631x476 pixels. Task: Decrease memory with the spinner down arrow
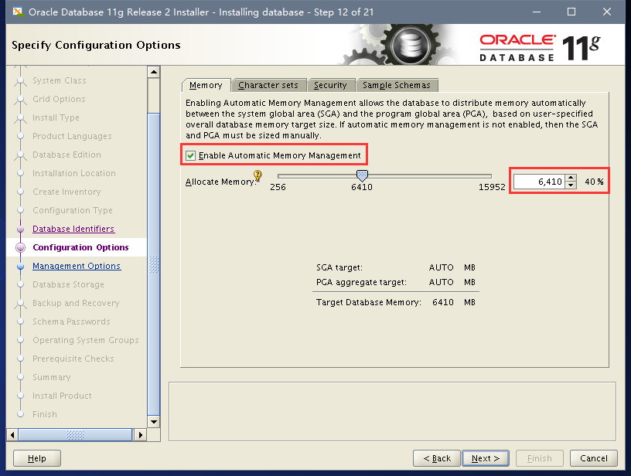click(x=571, y=185)
